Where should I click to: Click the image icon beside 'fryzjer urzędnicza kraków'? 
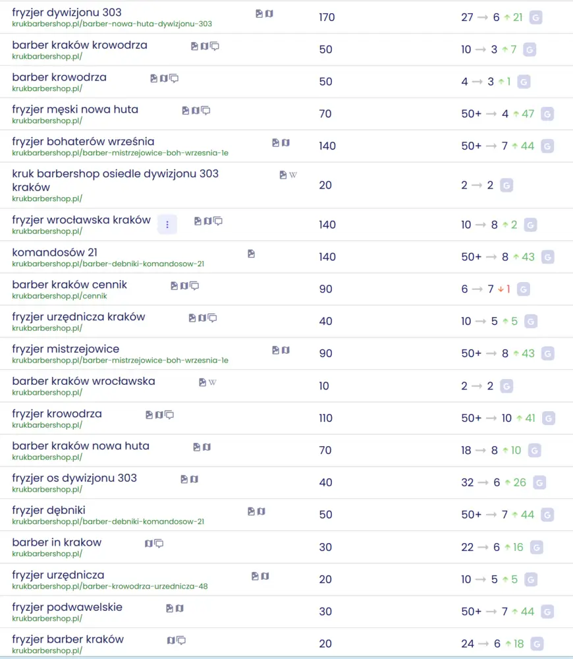tap(192, 318)
